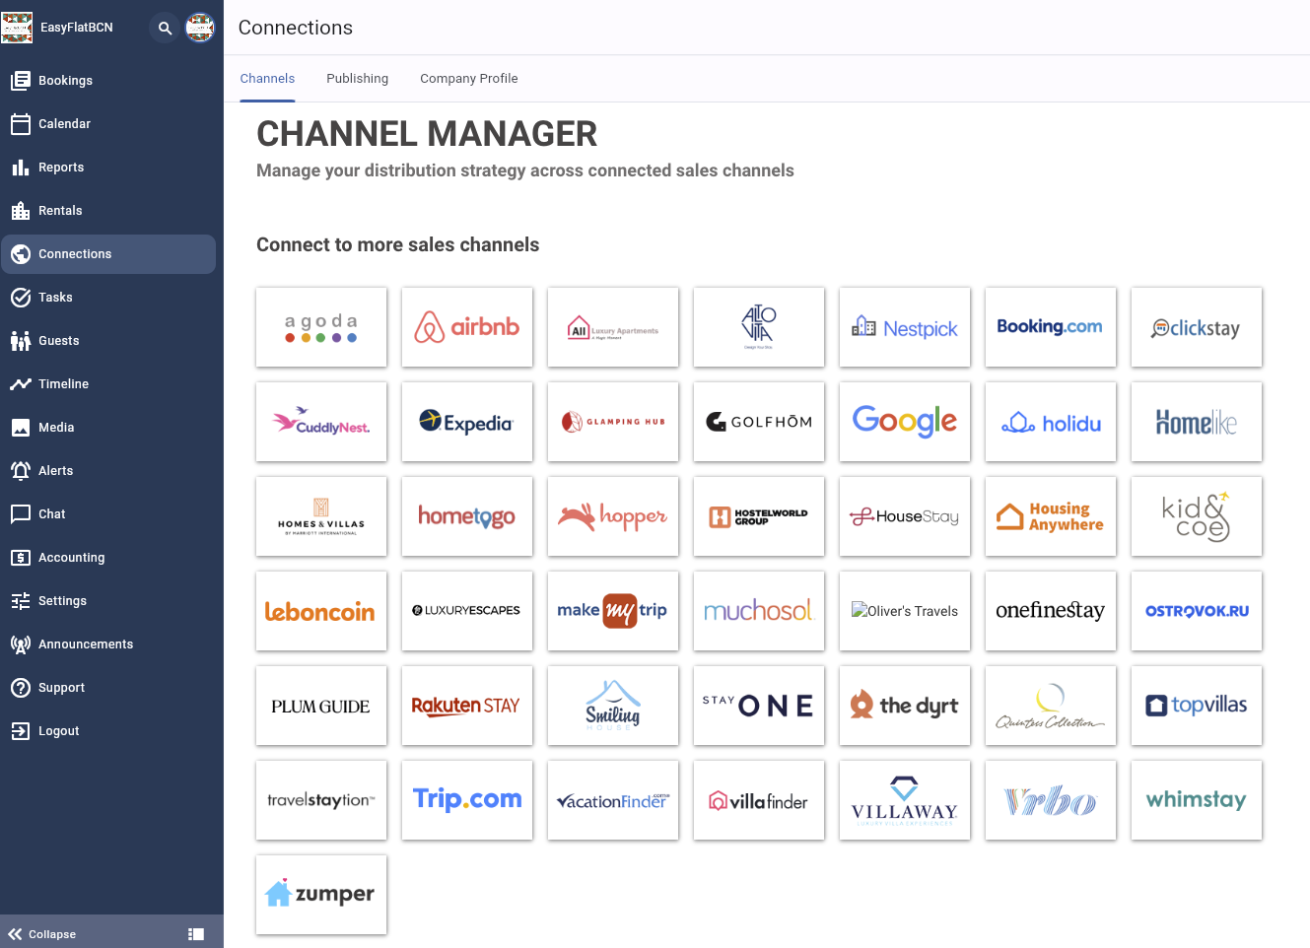1310x948 pixels.
Task: Switch to the Channels tab
Action: [267, 79]
